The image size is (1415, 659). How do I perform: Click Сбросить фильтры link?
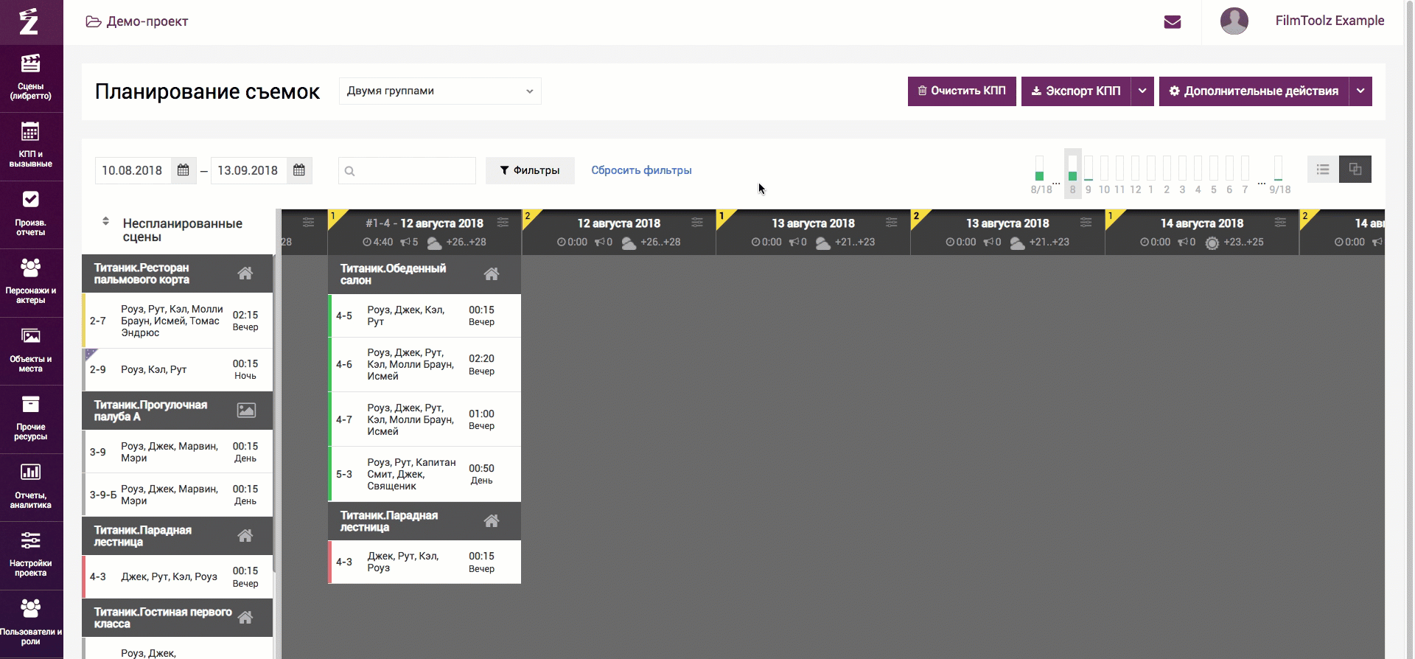[x=641, y=170]
